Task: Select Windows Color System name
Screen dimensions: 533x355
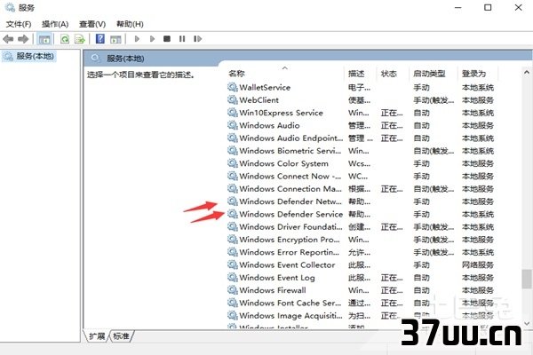Action: point(284,163)
